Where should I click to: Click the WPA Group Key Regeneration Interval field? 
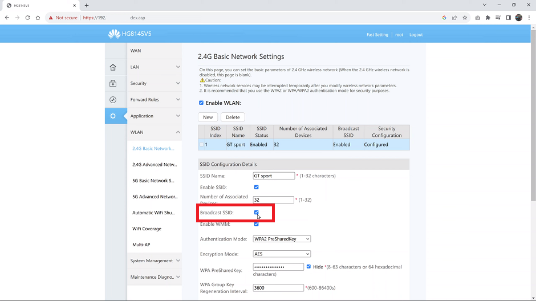tap(278, 288)
